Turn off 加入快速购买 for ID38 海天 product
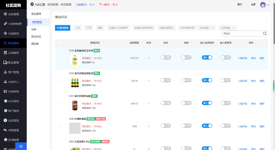The width and height of the screenshot is (275, 150). click(x=207, y=80)
